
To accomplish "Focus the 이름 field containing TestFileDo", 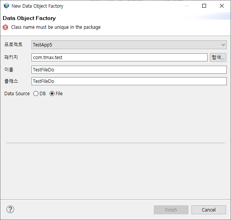I will pyautogui.click(x=129, y=70).
